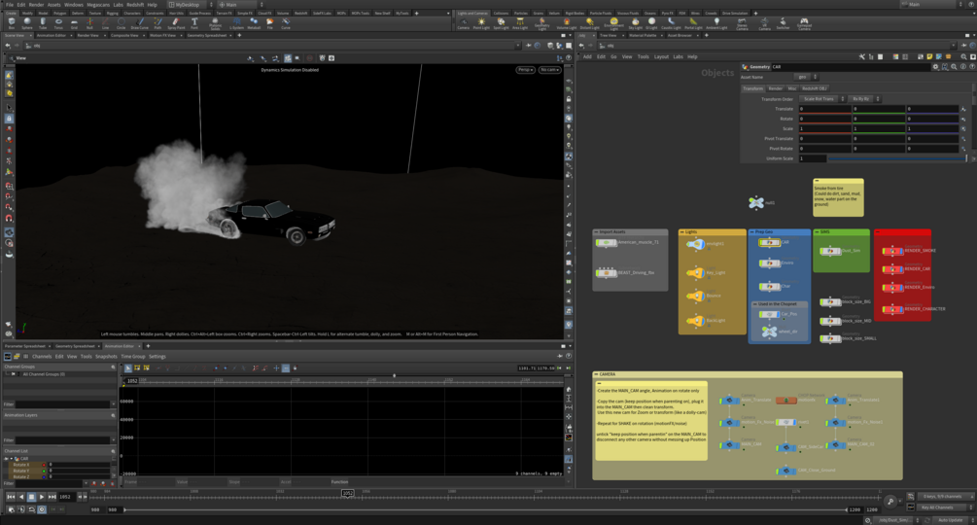This screenshot has width=977, height=525.
Task: Click the Torus shelf tool
Action: (58, 22)
